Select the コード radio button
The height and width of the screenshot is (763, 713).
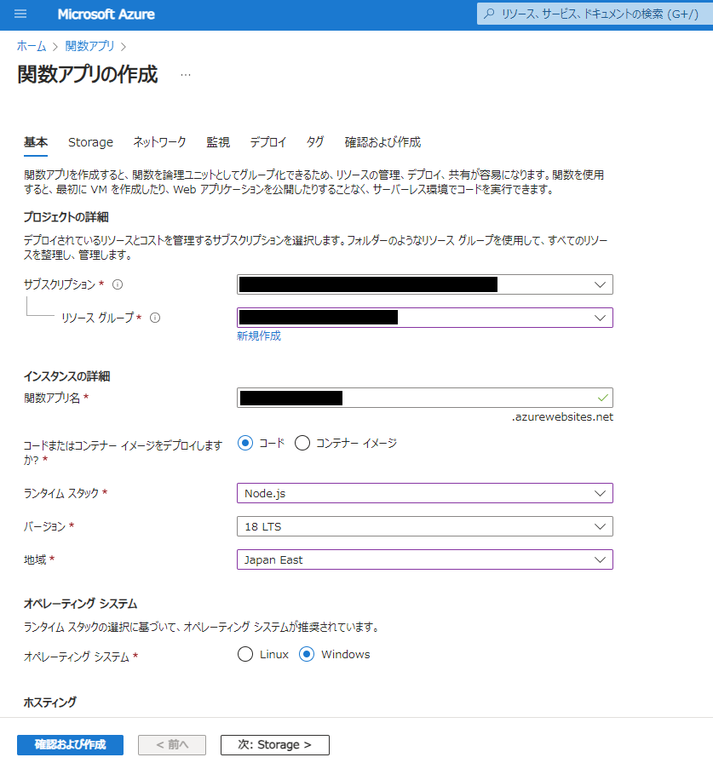pyautogui.click(x=245, y=443)
